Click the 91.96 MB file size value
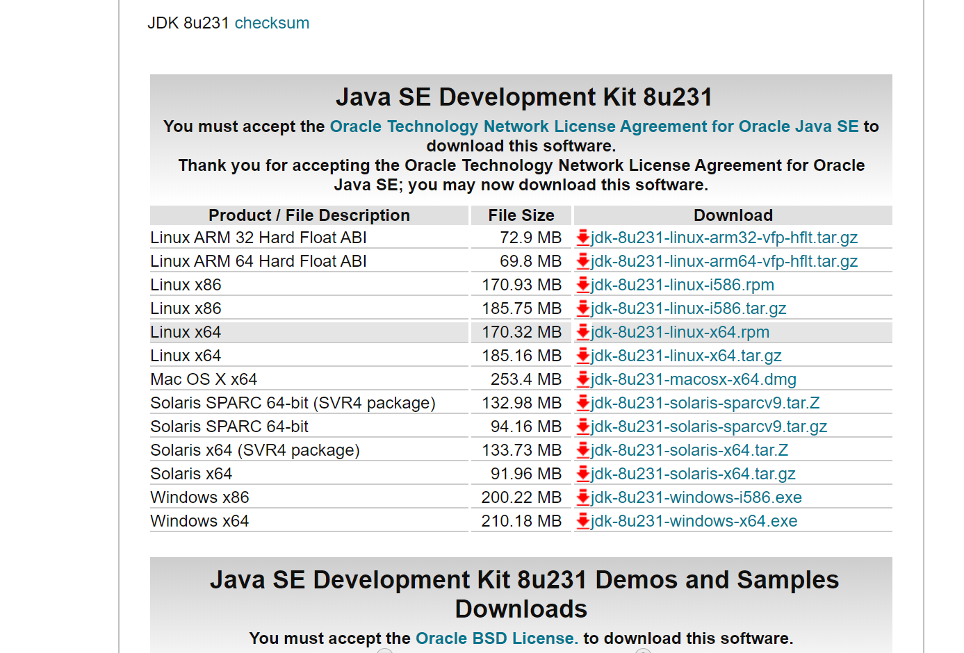 (x=526, y=474)
